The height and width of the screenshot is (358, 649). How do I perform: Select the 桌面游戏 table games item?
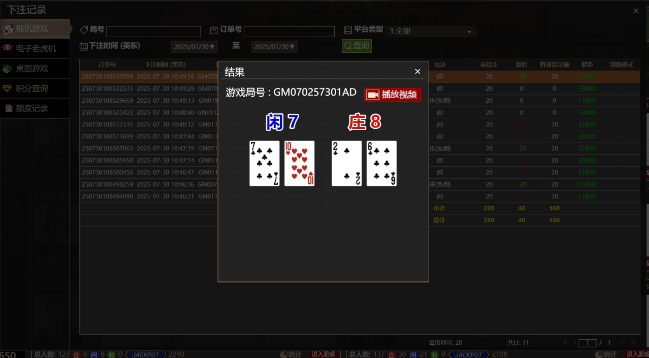pos(35,68)
